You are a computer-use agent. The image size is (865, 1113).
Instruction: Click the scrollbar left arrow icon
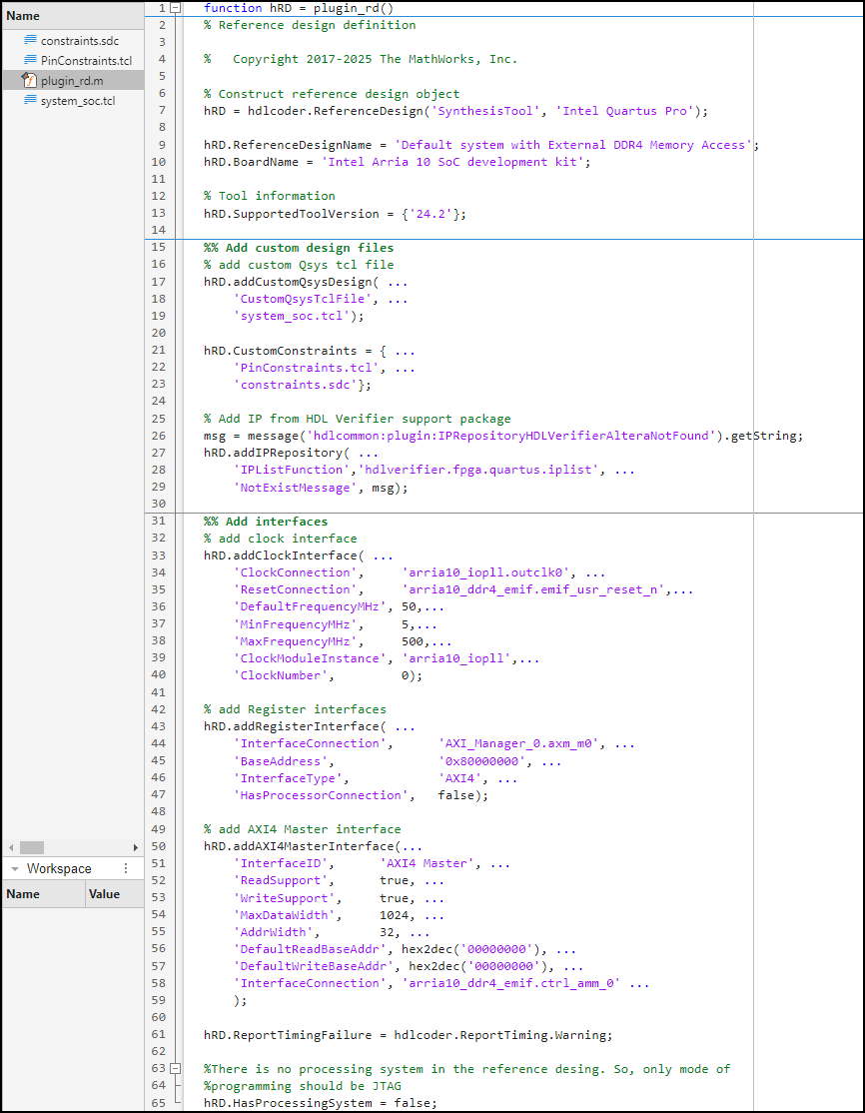[9, 846]
